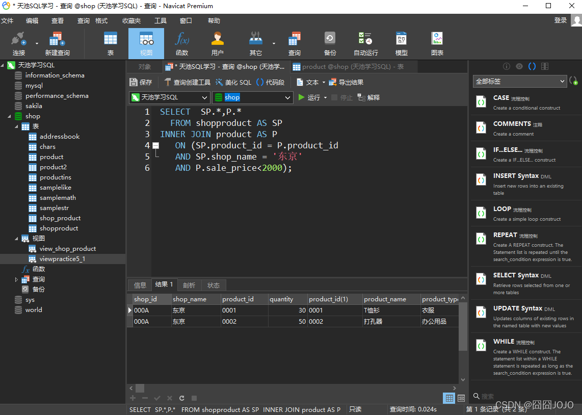Open the connection dropdown 天池学习SQL

[x=170, y=97]
